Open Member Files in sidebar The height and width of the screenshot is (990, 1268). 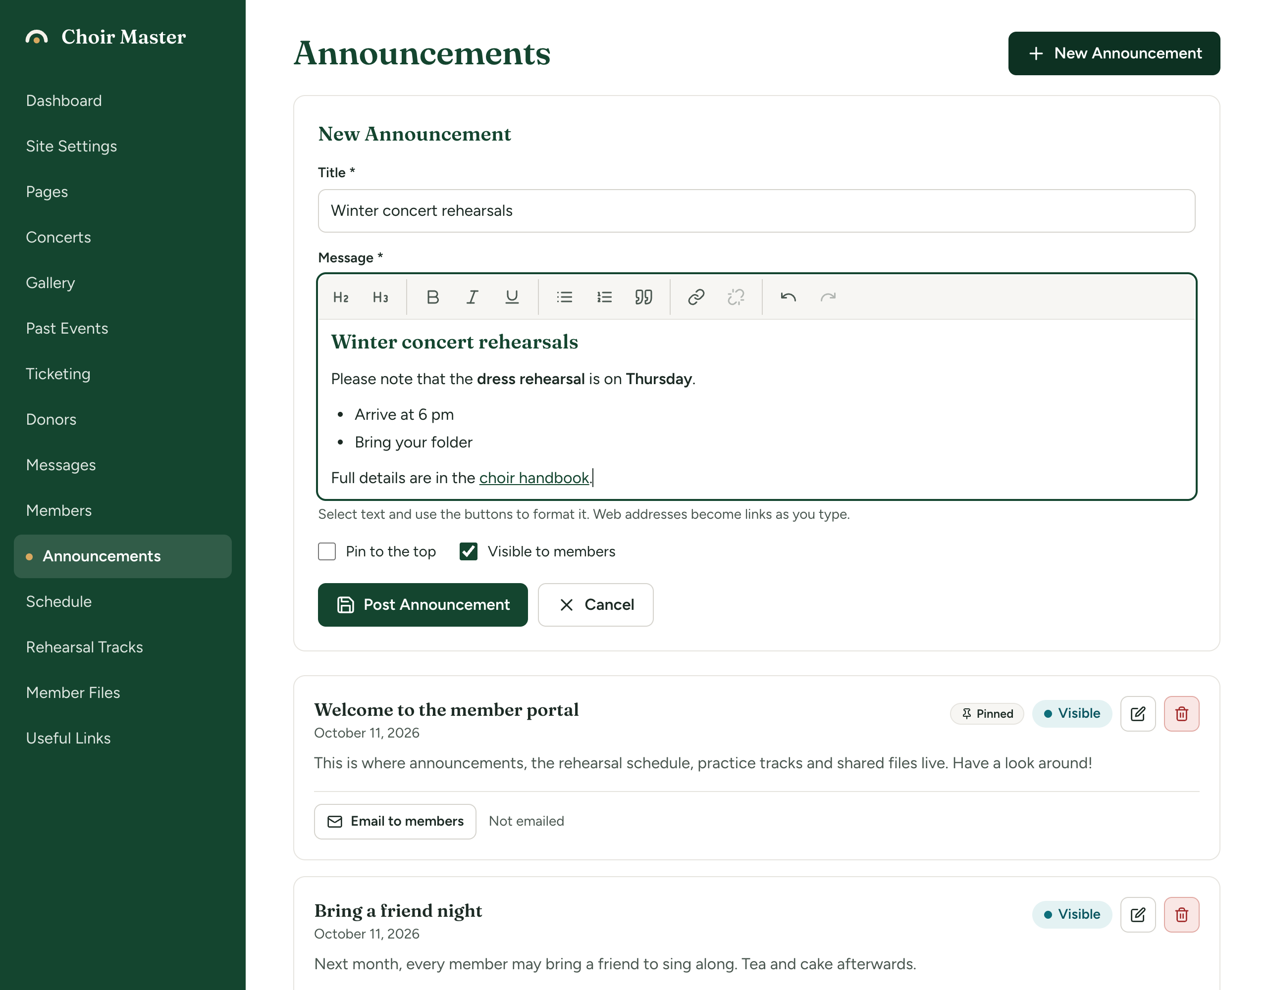point(122,693)
